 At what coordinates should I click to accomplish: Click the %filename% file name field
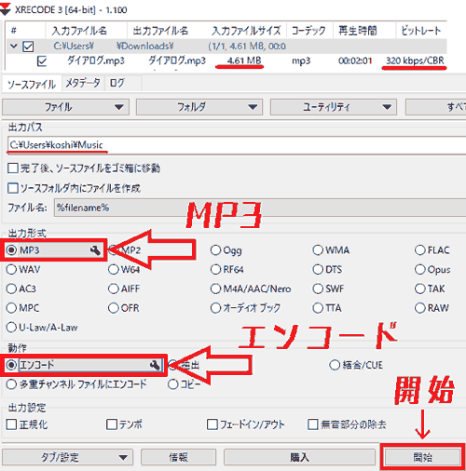(x=260, y=208)
